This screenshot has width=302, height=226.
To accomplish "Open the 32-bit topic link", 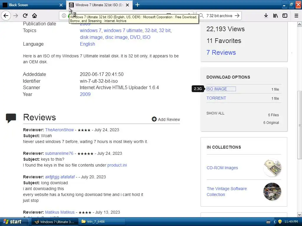I will tap(151, 30).
